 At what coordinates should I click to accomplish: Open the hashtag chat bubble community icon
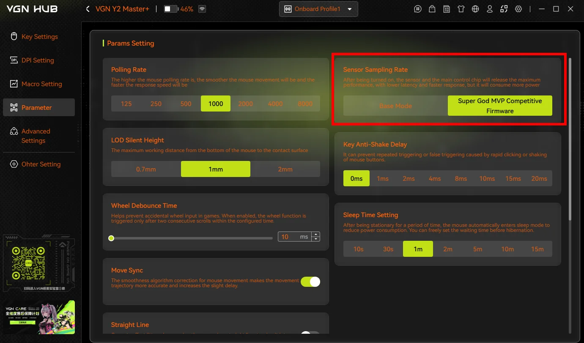[418, 9]
